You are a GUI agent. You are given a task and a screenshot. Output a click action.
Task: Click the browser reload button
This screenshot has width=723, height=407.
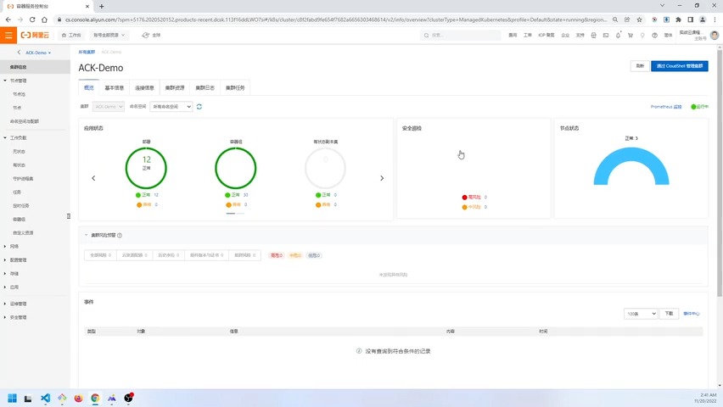point(32,20)
